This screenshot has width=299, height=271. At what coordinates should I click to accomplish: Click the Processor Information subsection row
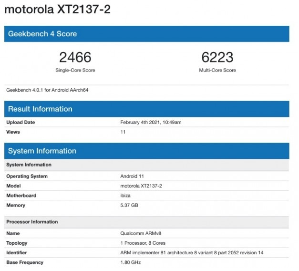[x=32, y=222]
